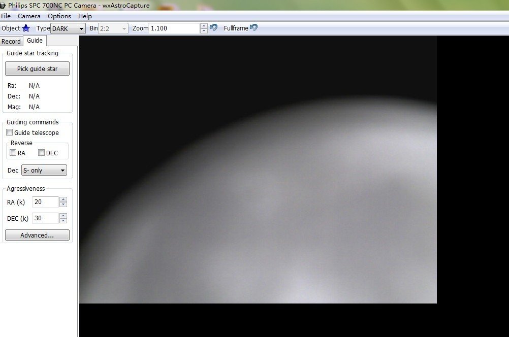509x337 pixels.
Task: Click the blue Object star icon
Action: (26, 28)
